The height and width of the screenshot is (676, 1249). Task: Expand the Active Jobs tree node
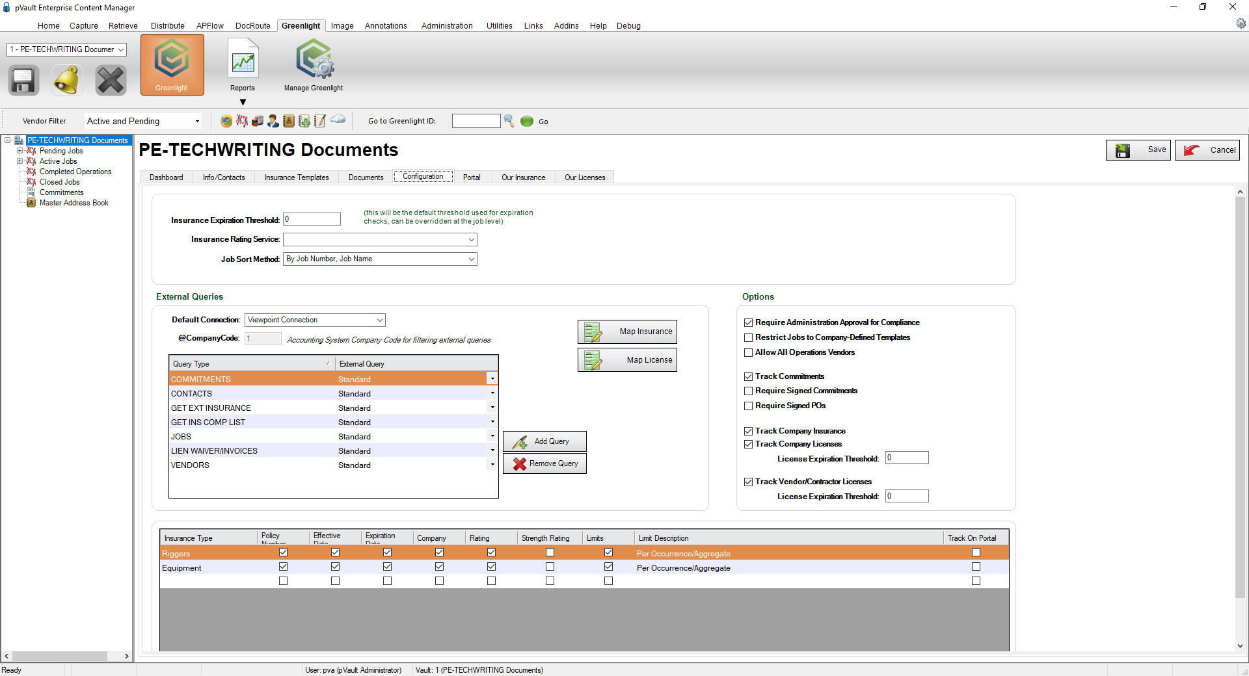pyautogui.click(x=20, y=161)
